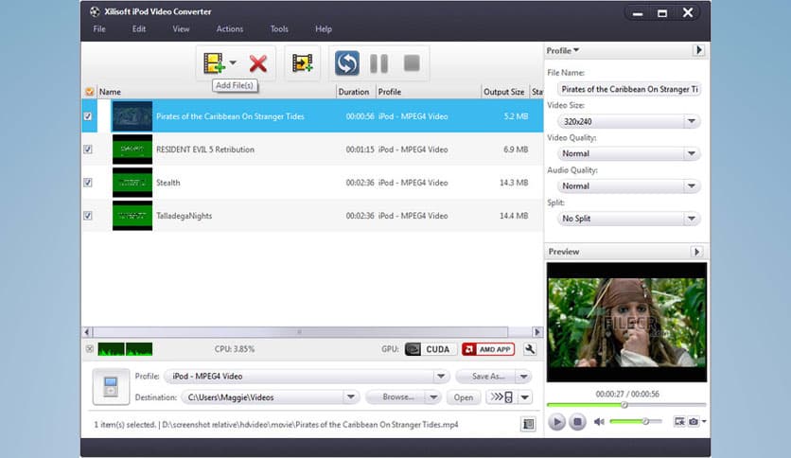Expand the iPod - MPEG4 Video profile dropdown
The height and width of the screenshot is (458, 791).
point(441,377)
